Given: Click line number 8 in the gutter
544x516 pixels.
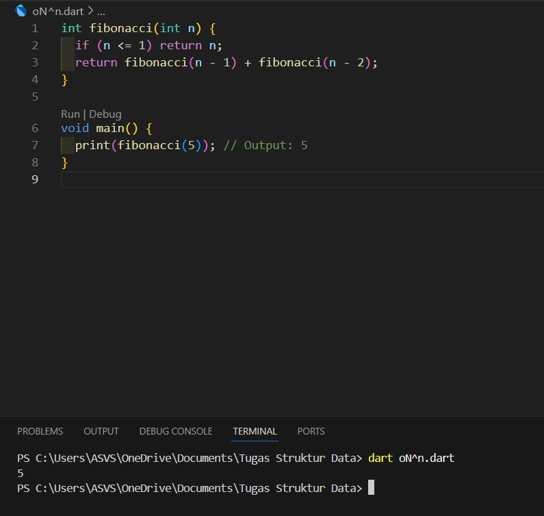Looking at the screenshot, I should 35,162.
